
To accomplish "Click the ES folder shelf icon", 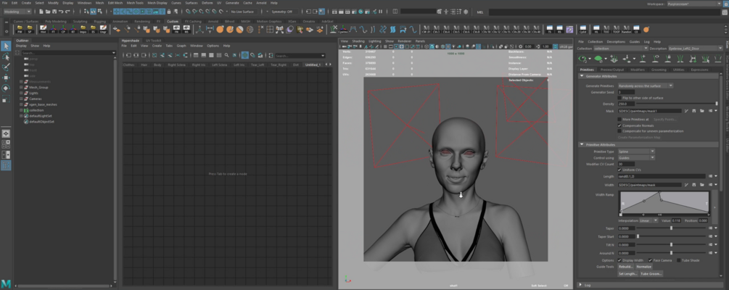I will tap(93, 29).
